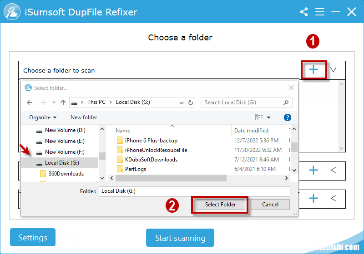The height and width of the screenshot is (254, 364).
Task: Click the plus icon in the second section
Action: coord(313,170)
